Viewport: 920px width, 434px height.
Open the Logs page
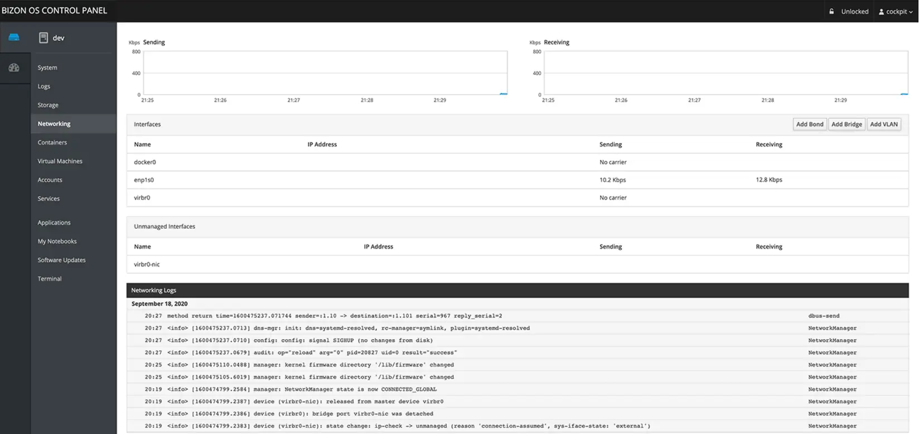point(44,86)
